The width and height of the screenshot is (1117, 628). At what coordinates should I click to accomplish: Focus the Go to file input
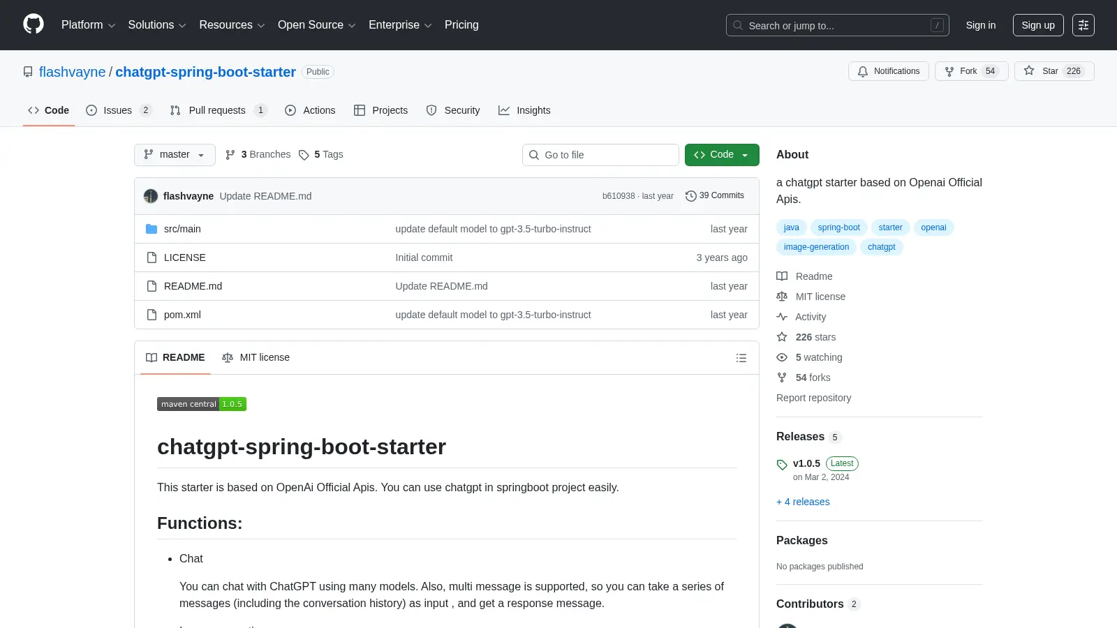[x=600, y=155]
